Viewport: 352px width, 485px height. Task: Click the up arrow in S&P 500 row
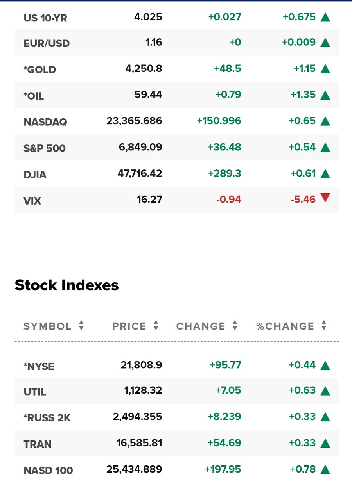[x=325, y=148]
